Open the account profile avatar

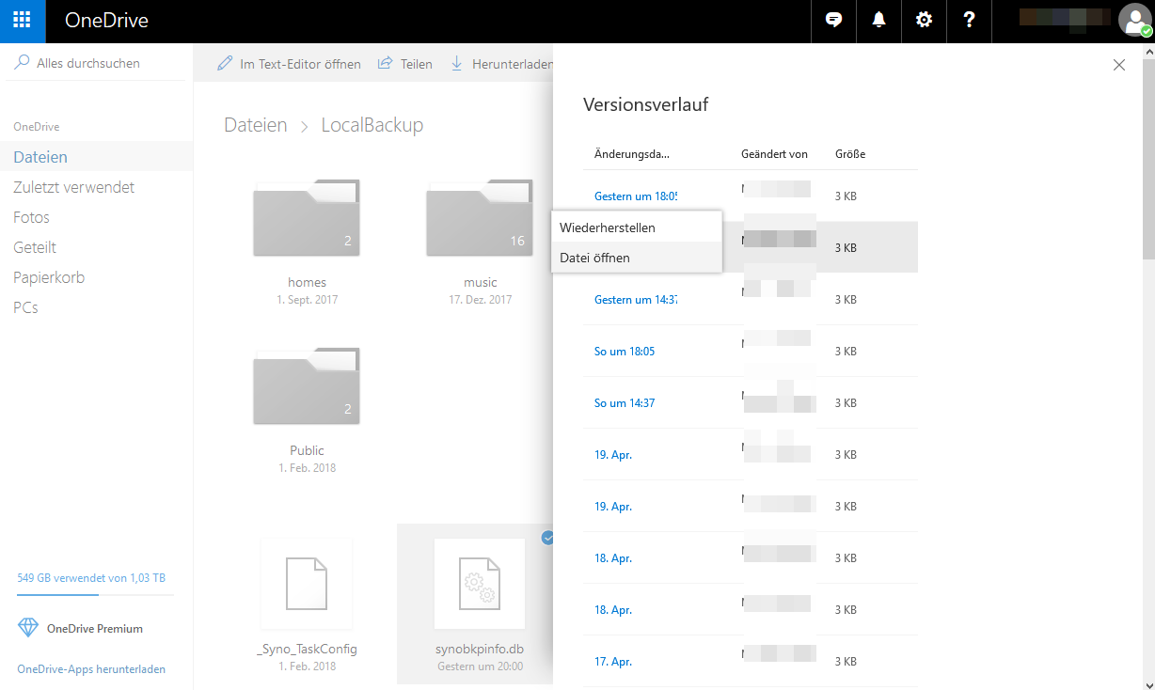tap(1133, 21)
